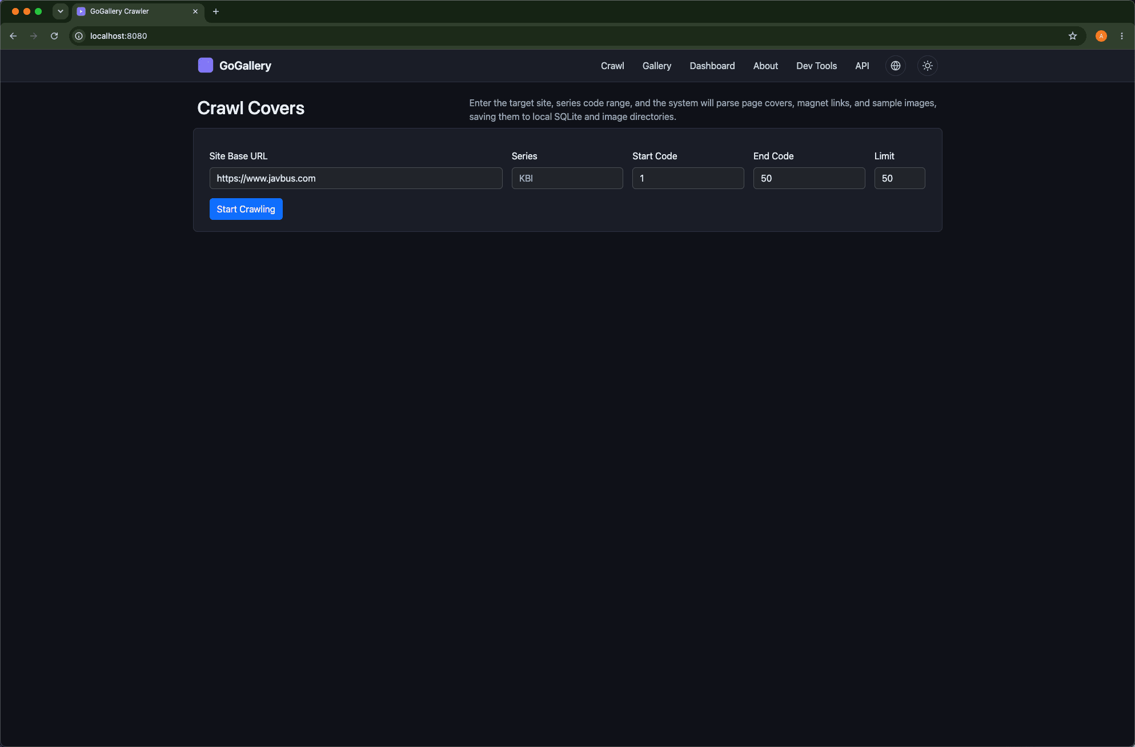Click the GoGallery brand name link
1135x747 pixels.
click(x=245, y=66)
